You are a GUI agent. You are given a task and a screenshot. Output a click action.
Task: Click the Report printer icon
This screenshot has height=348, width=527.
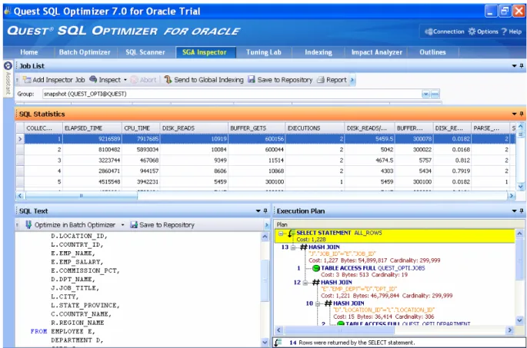(x=321, y=80)
